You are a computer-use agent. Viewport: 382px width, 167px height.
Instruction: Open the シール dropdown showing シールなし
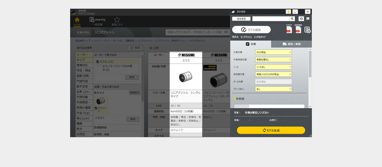coord(273,67)
